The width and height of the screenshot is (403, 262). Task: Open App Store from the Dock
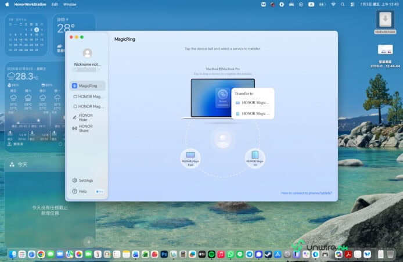click(278, 254)
